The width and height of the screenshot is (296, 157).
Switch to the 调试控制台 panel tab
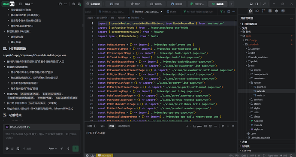(124, 126)
